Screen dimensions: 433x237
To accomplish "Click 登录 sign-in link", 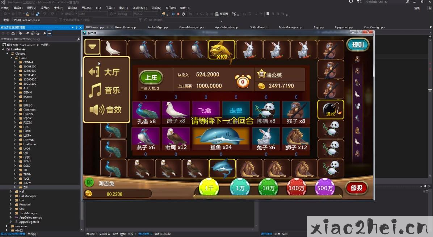I will click(x=417, y=8).
